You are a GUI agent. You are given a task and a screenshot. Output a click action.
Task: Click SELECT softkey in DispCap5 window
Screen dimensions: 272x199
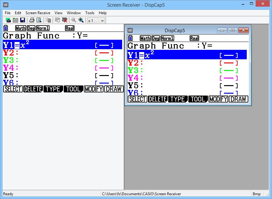coord(138,99)
